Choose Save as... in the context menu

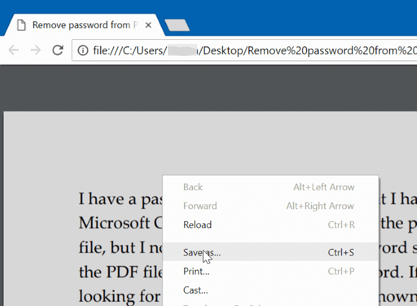[x=270, y=252]
